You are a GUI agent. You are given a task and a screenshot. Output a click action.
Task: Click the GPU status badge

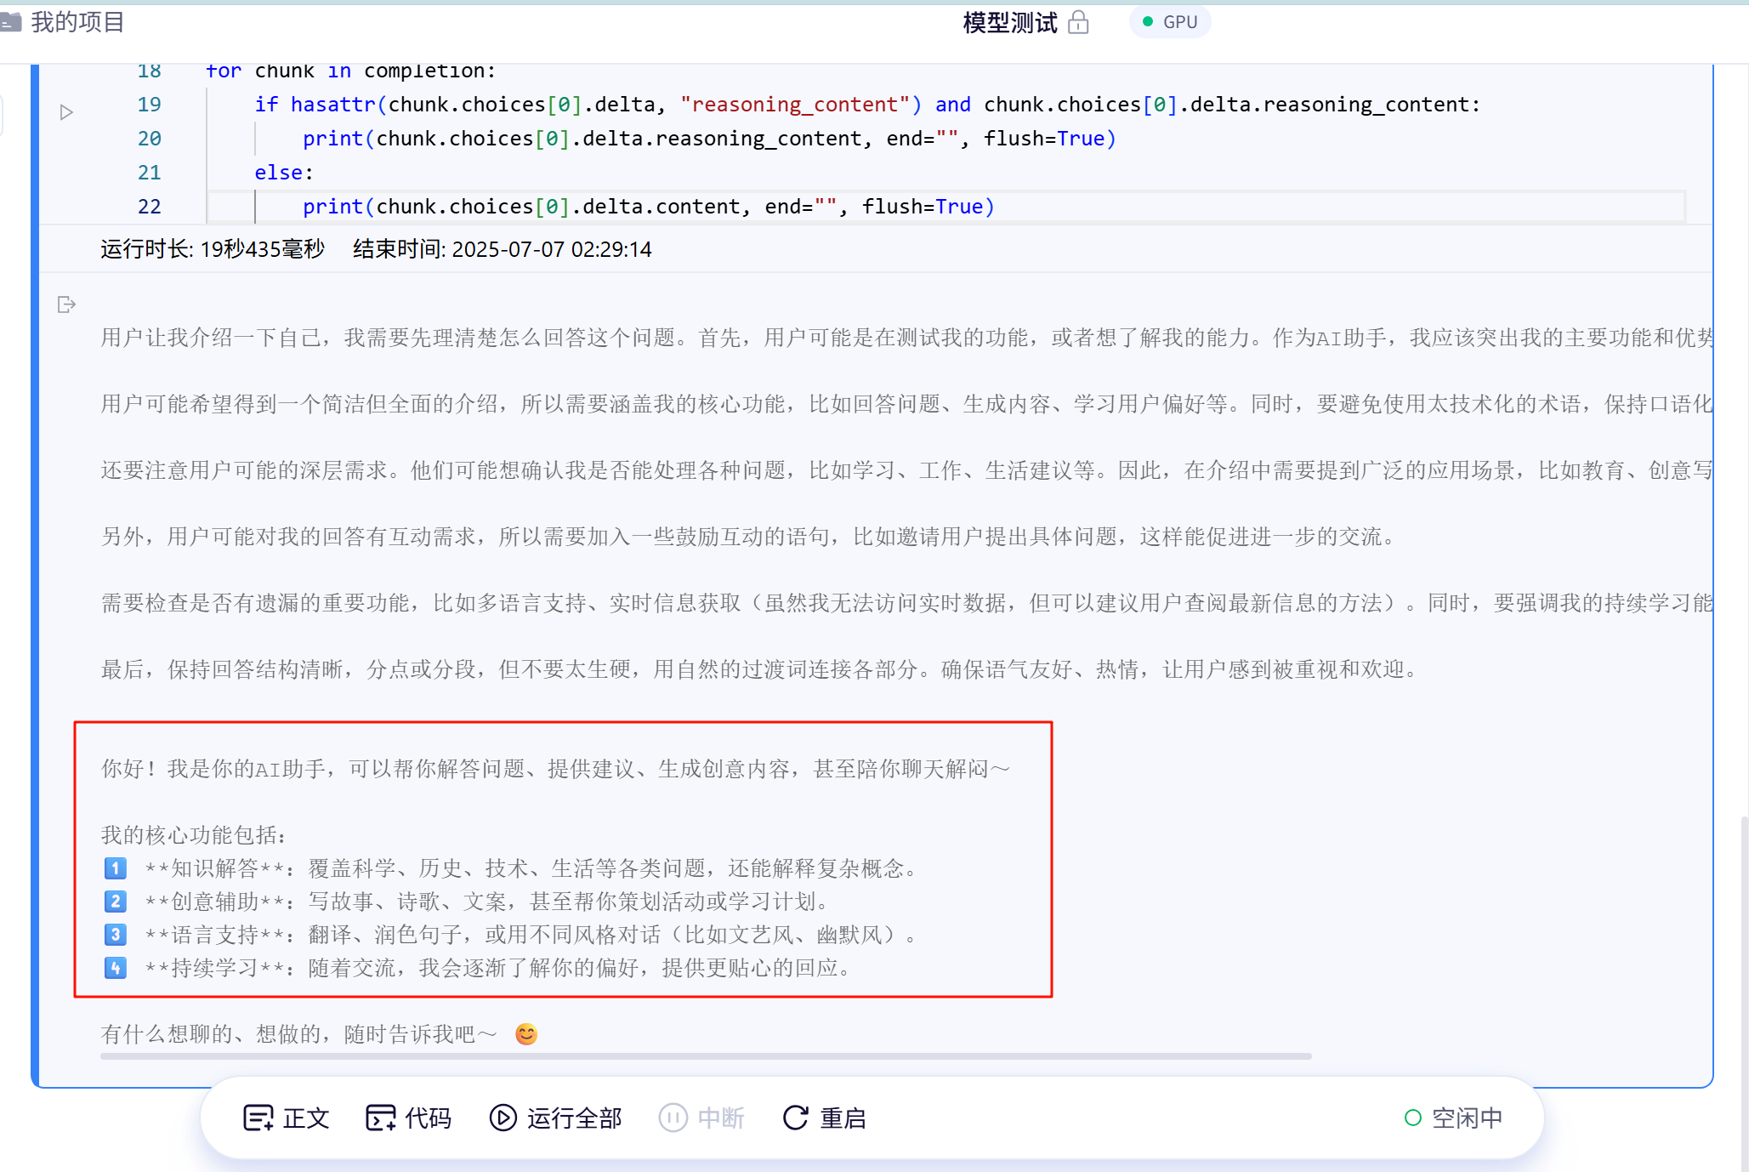[1170, 22]
